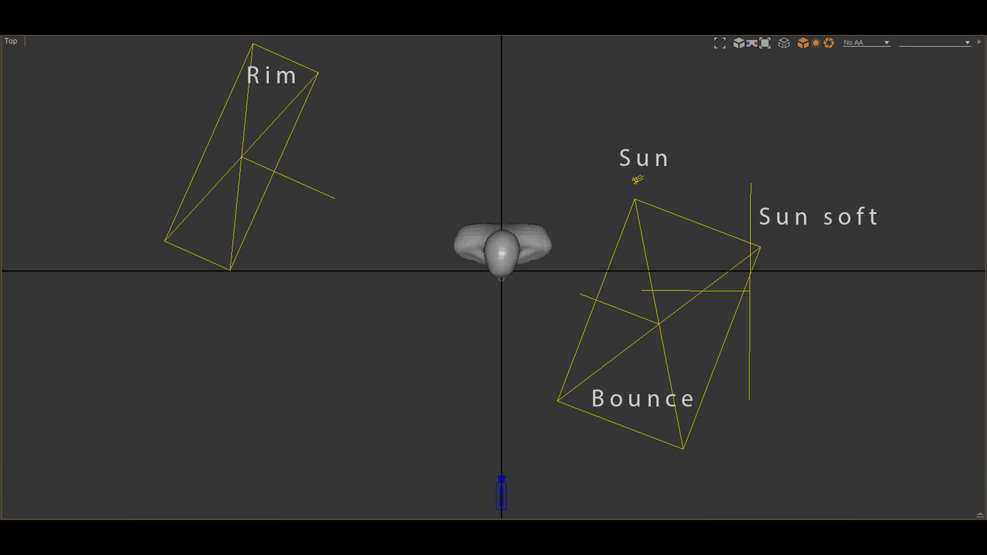Select the Sun soft text label

[818, 216]
